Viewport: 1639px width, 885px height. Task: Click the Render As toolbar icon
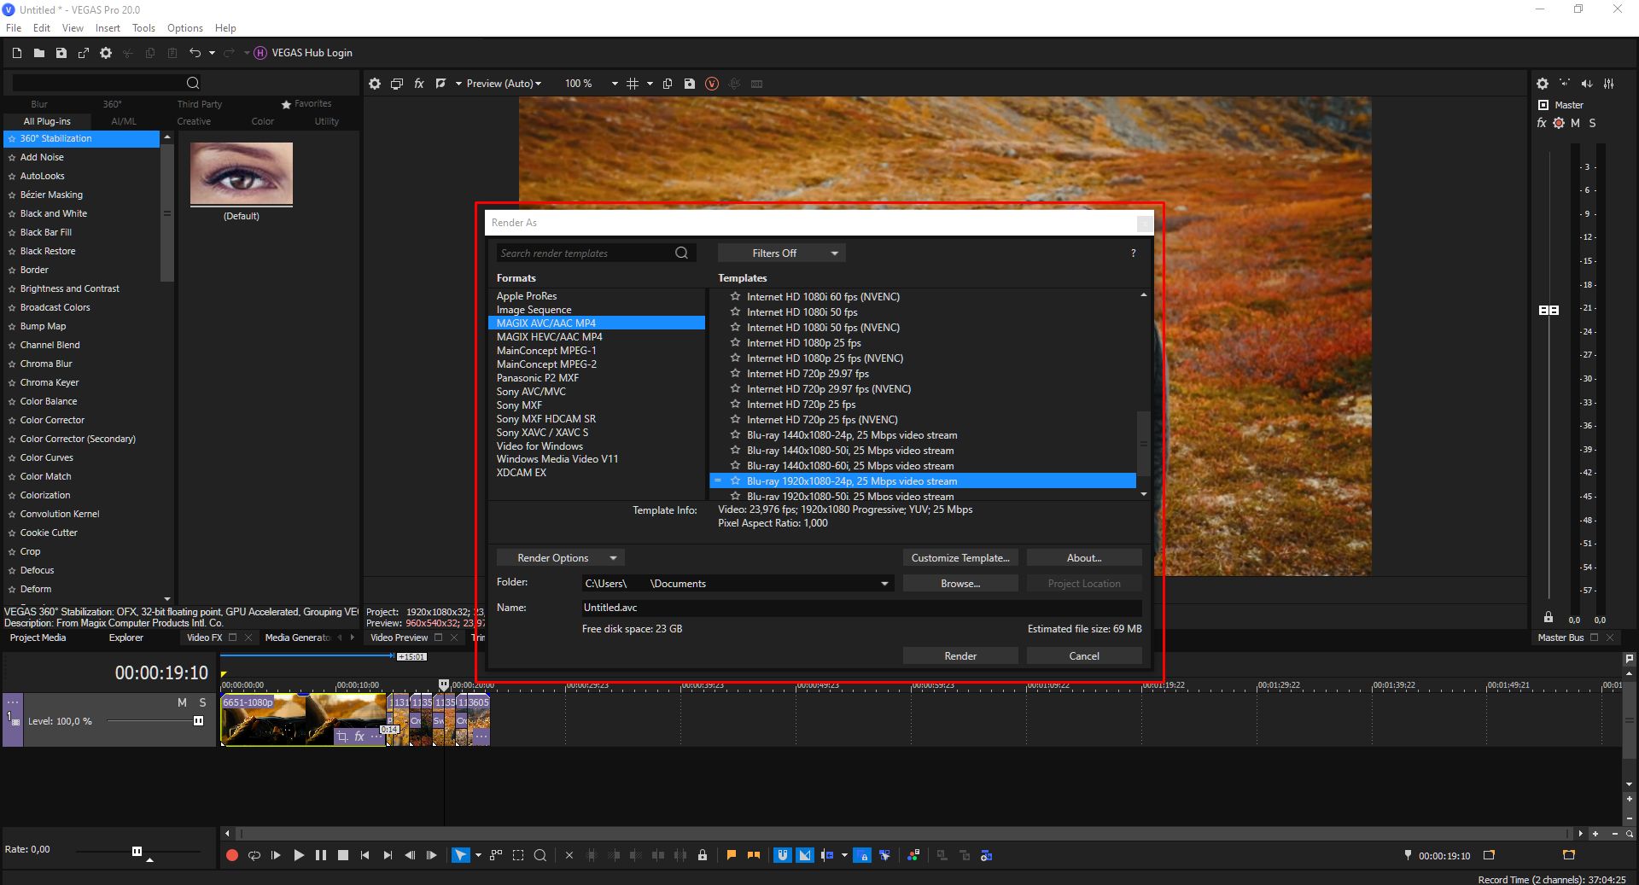click(84, 53)
